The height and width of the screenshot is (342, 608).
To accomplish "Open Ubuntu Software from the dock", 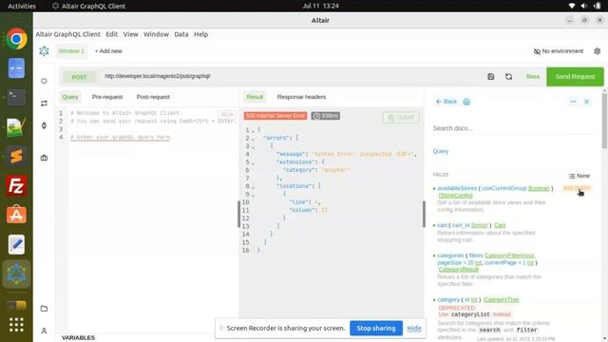I will tap(16, 215).
